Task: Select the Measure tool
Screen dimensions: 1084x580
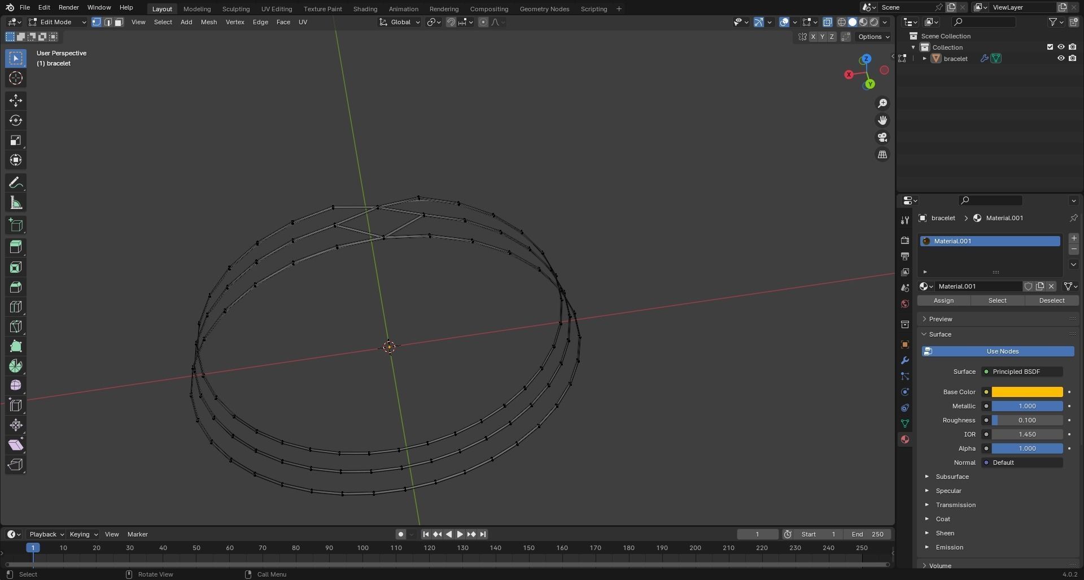Action: 15,203
